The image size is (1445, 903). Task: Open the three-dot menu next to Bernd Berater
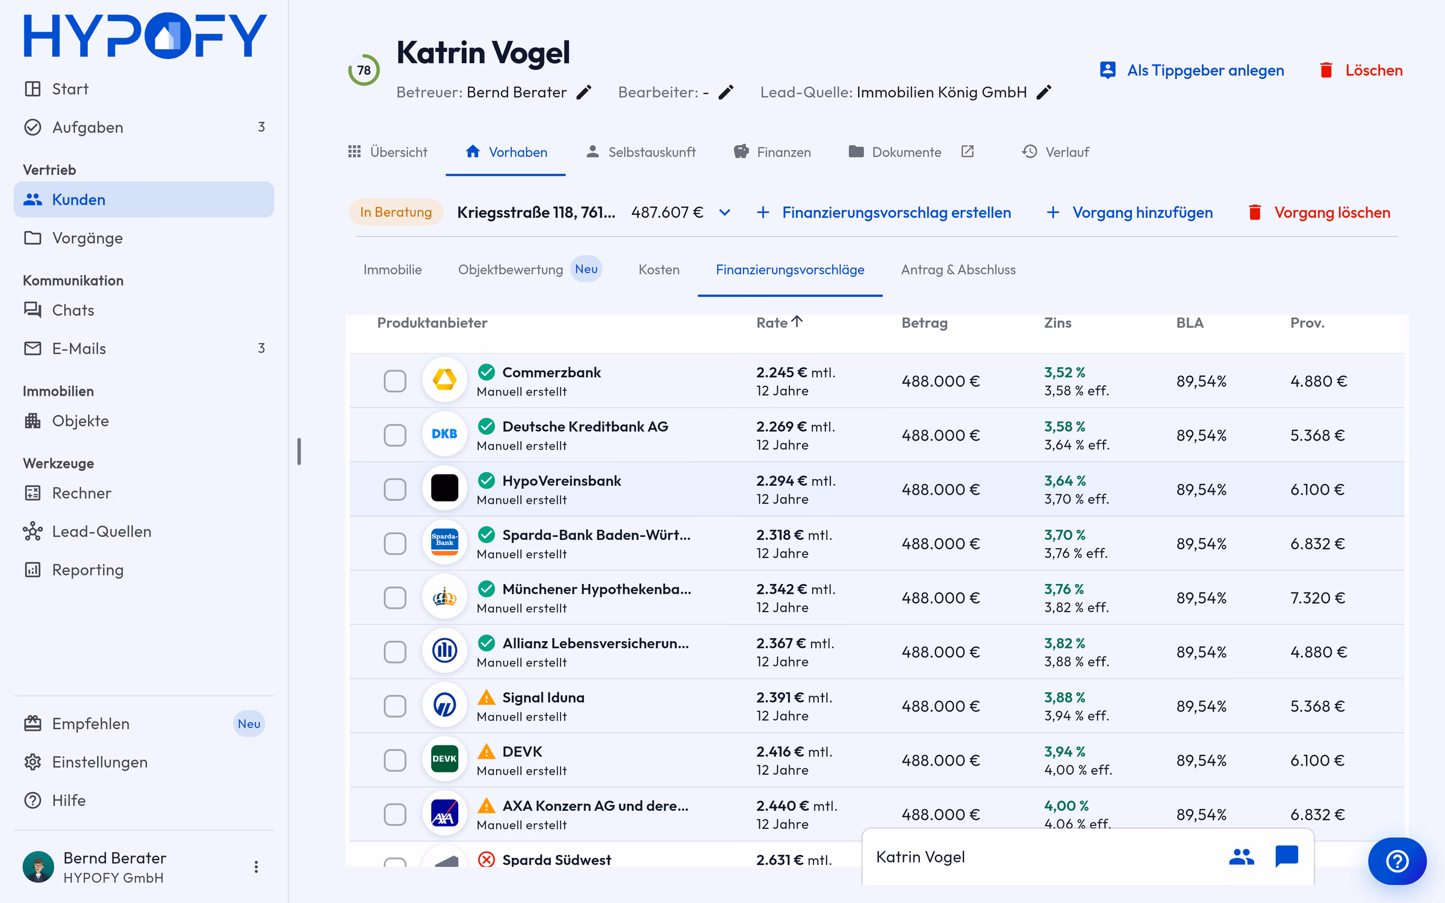tap(256, 867)
